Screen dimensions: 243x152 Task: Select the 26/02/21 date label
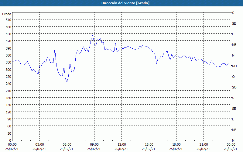pos(231,149)
